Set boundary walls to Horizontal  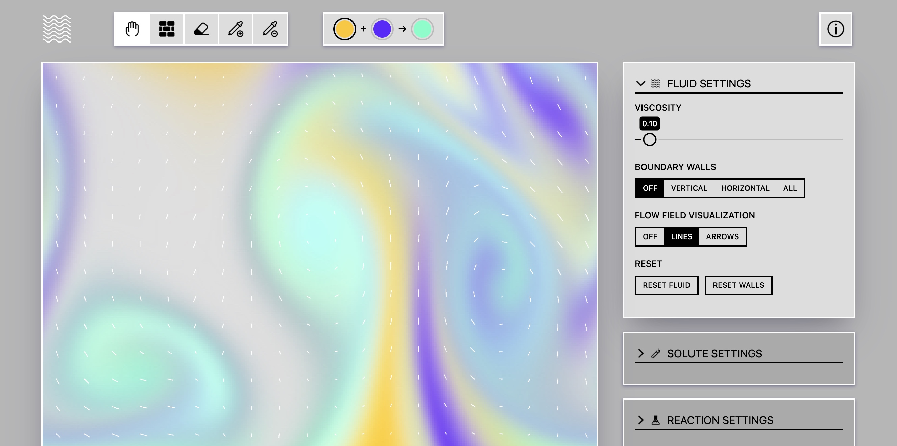click(745, 188)
